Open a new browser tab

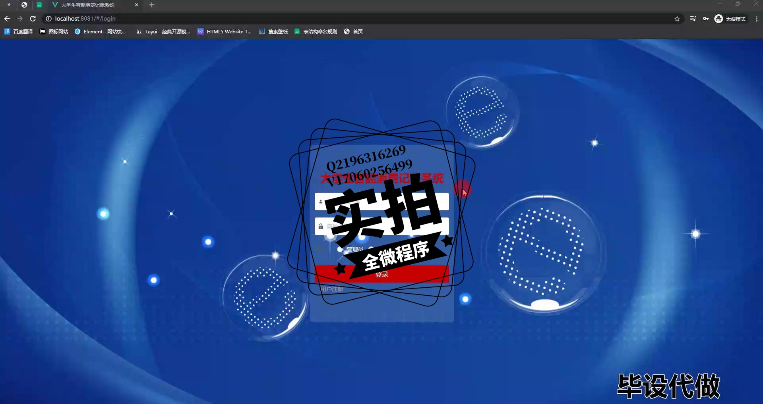tap(152, 5)
